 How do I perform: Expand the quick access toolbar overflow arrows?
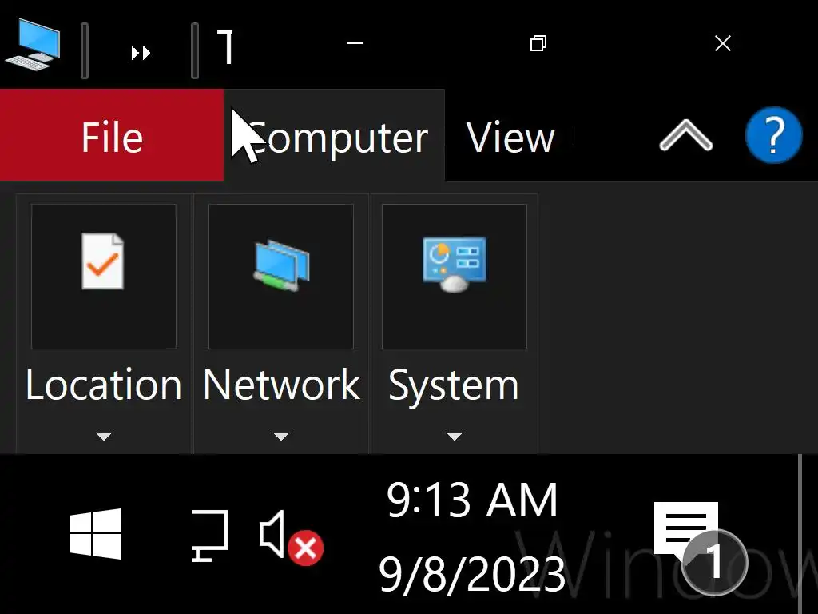[x=141, y=52]
